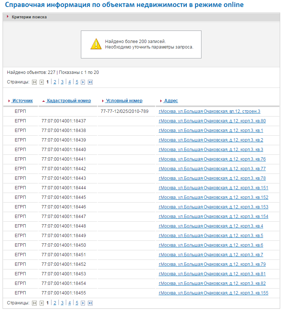Click last-page icon in bottom pagination

90,303
